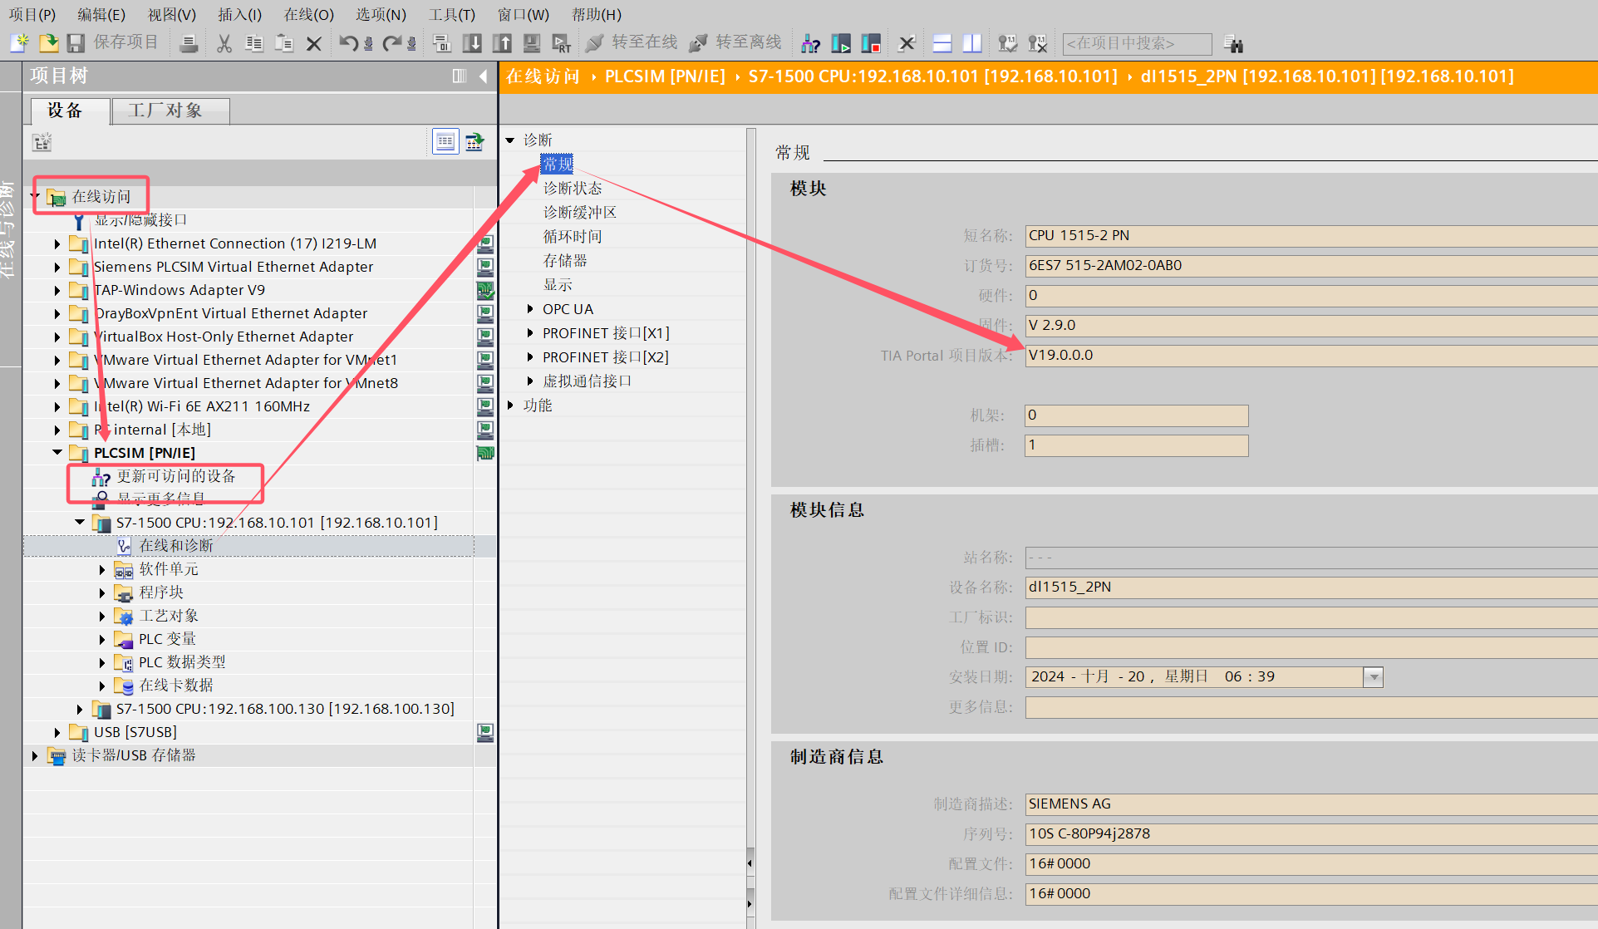Click the search-in-project input field
The image size is (1598, 929).
(1136, 43)
